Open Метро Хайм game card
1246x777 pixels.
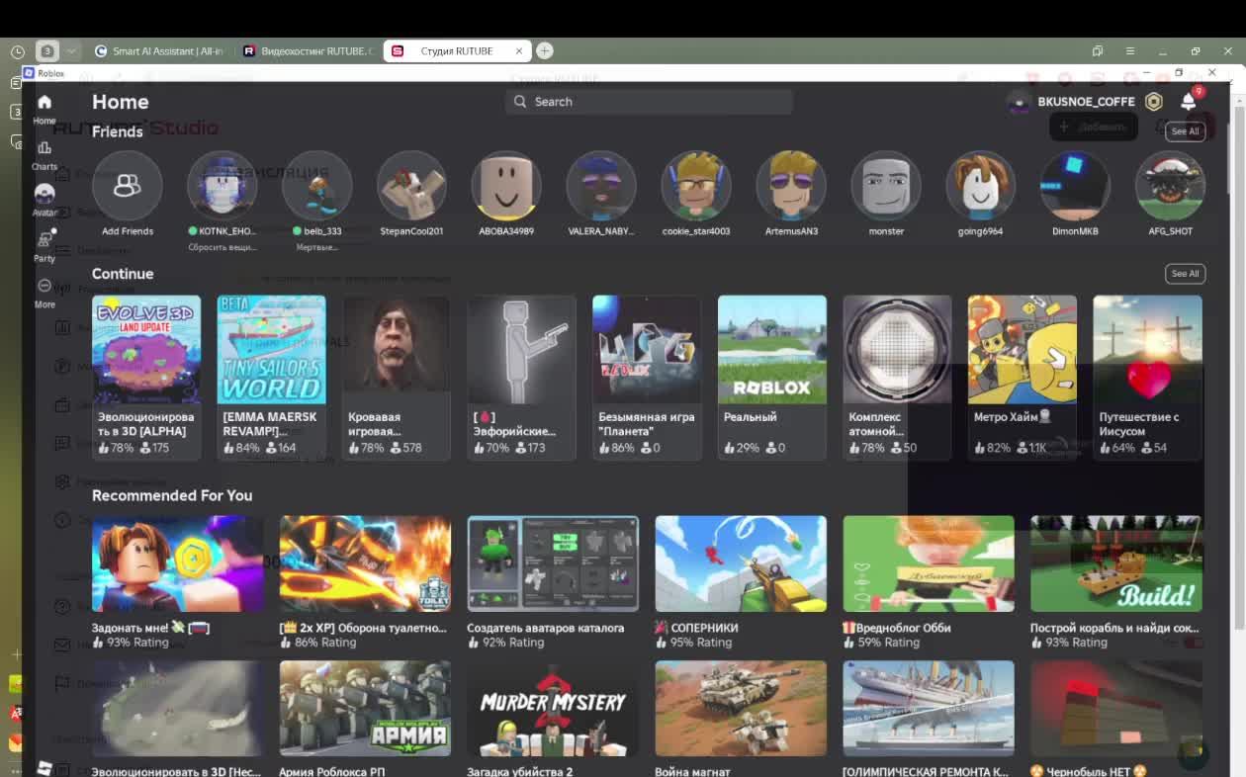pyautogui.click(x=1023, y=377)
